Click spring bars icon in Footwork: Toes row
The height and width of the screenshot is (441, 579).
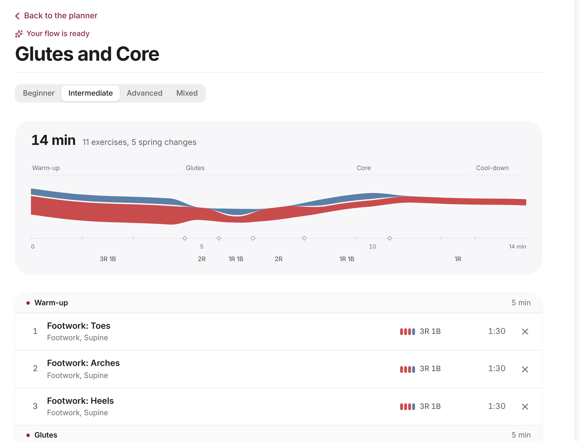(x=407, y=332)
